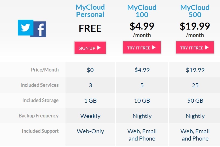Image resolution: width=220 pixels, height=147 pixels.
Task: Click Try It Free under MyCloud 100
Action: point(142,48)
